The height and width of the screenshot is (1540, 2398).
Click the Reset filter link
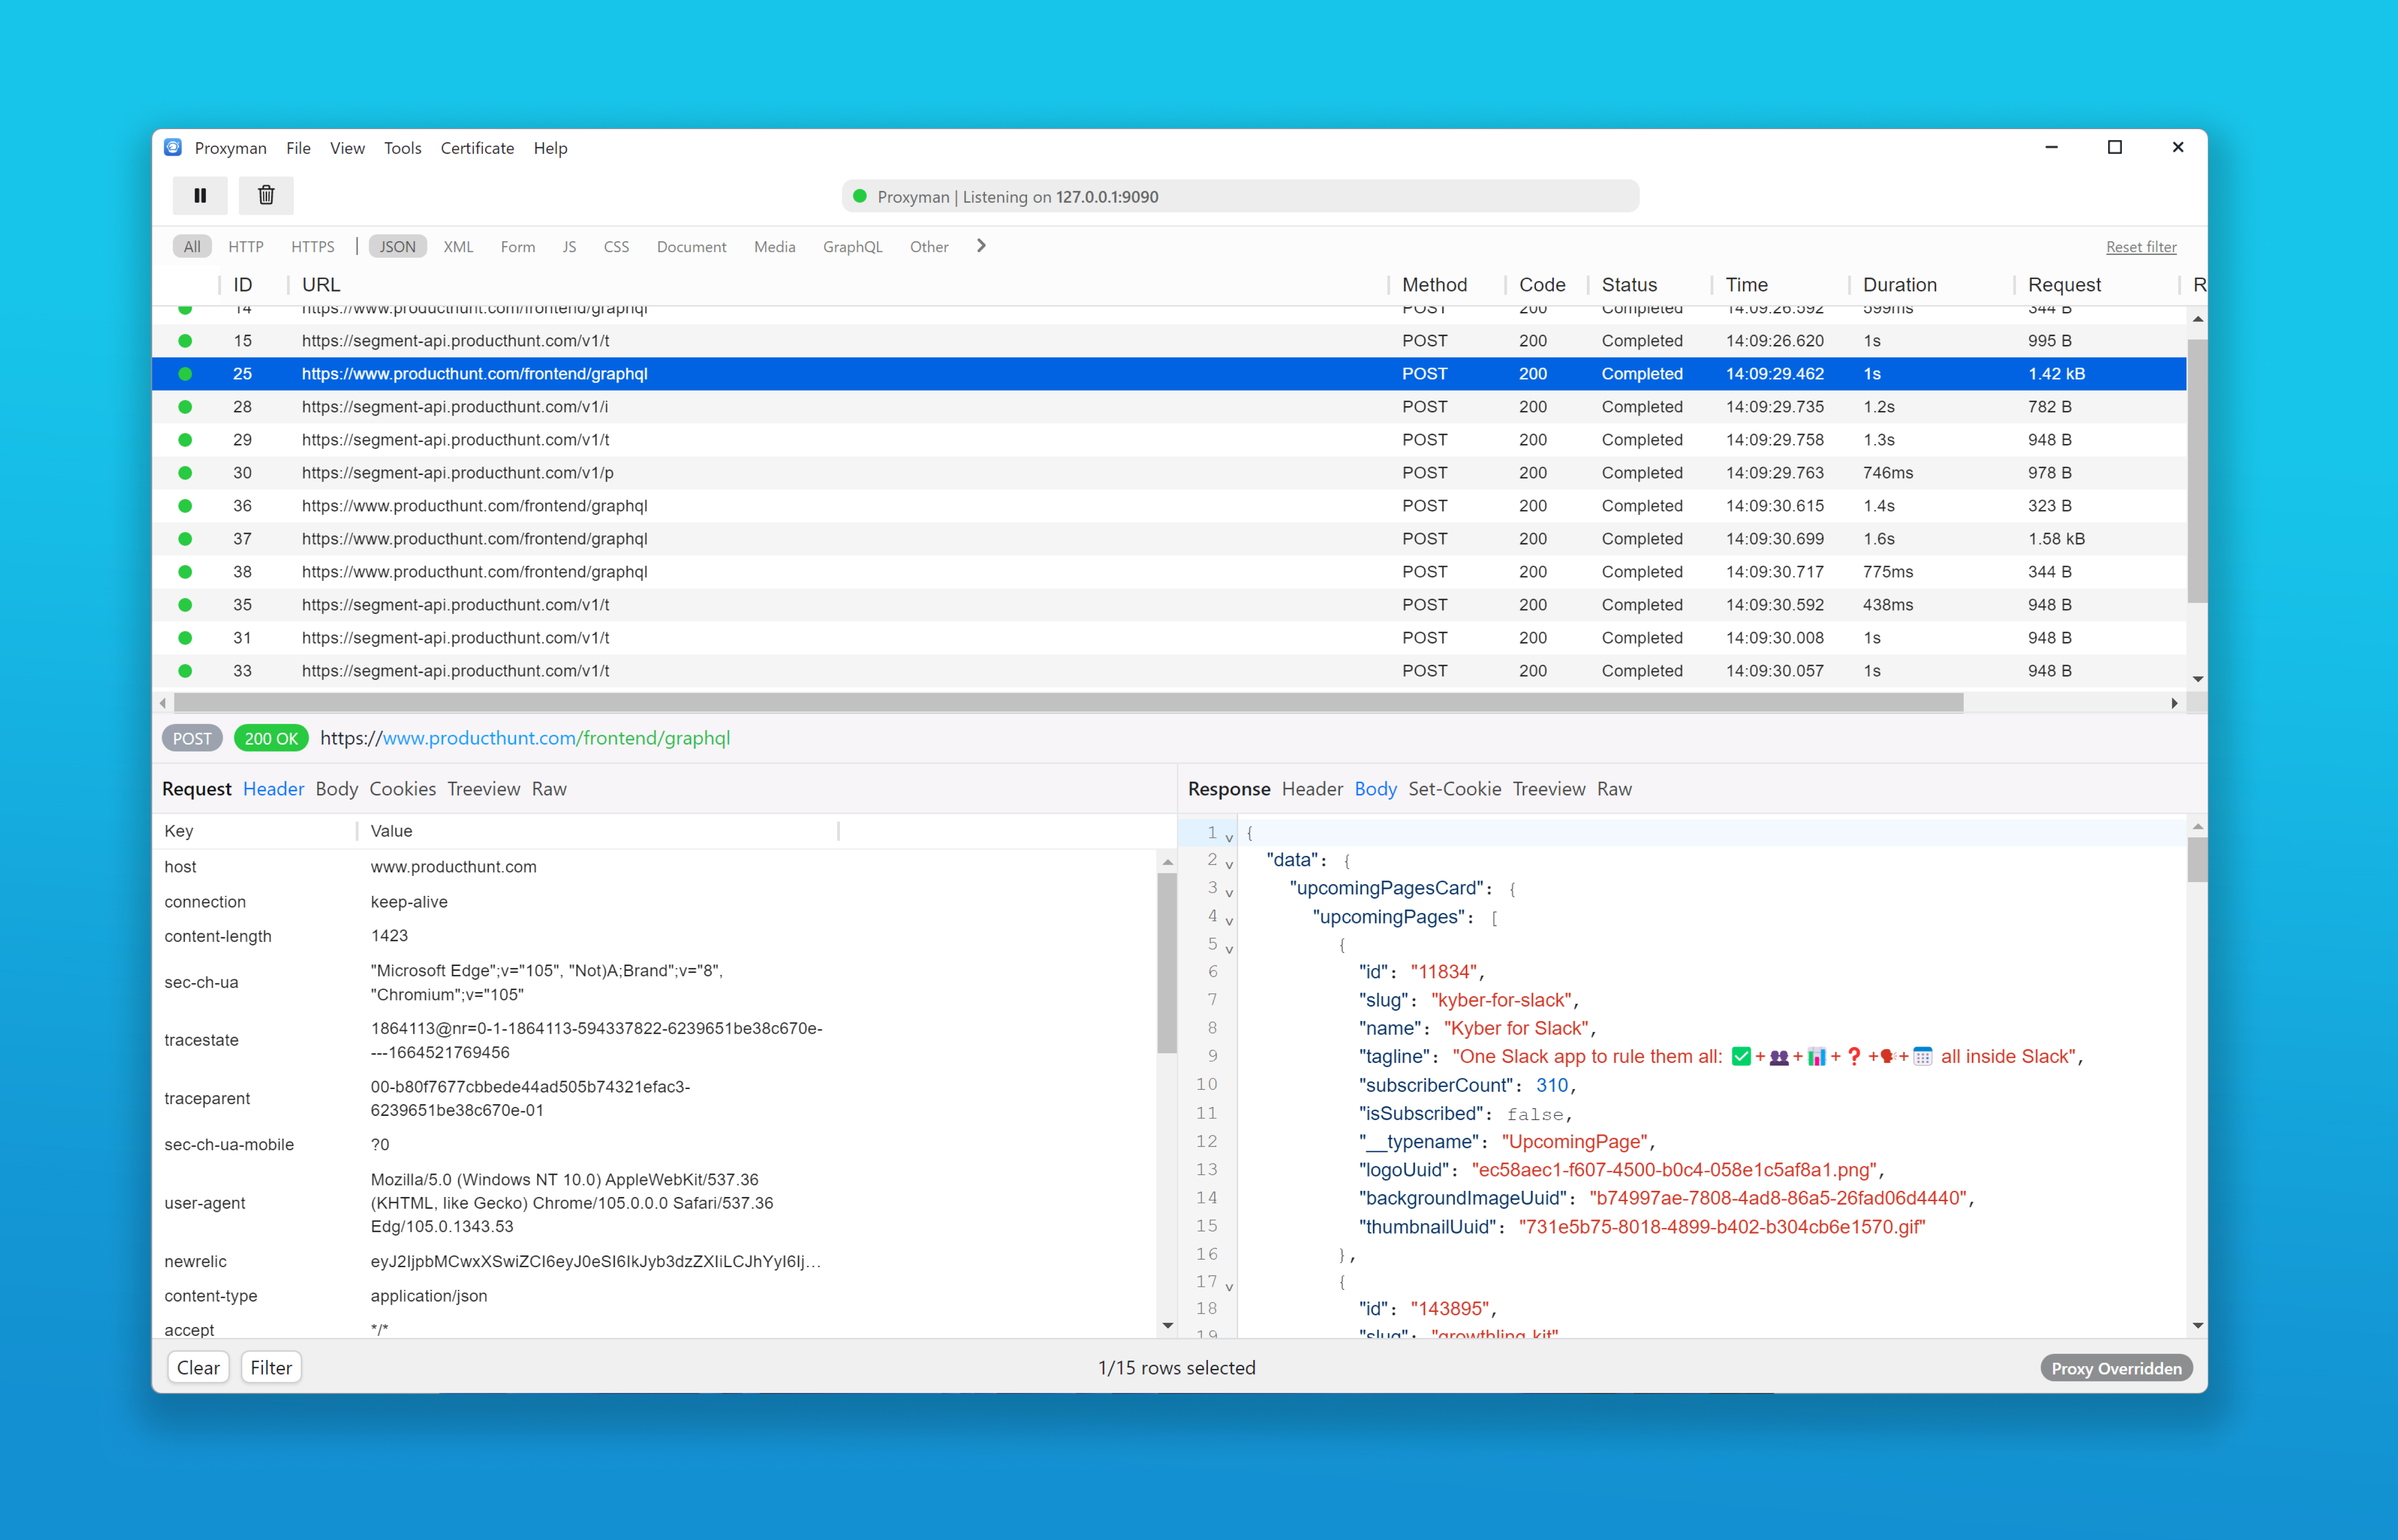[2141, 247]
